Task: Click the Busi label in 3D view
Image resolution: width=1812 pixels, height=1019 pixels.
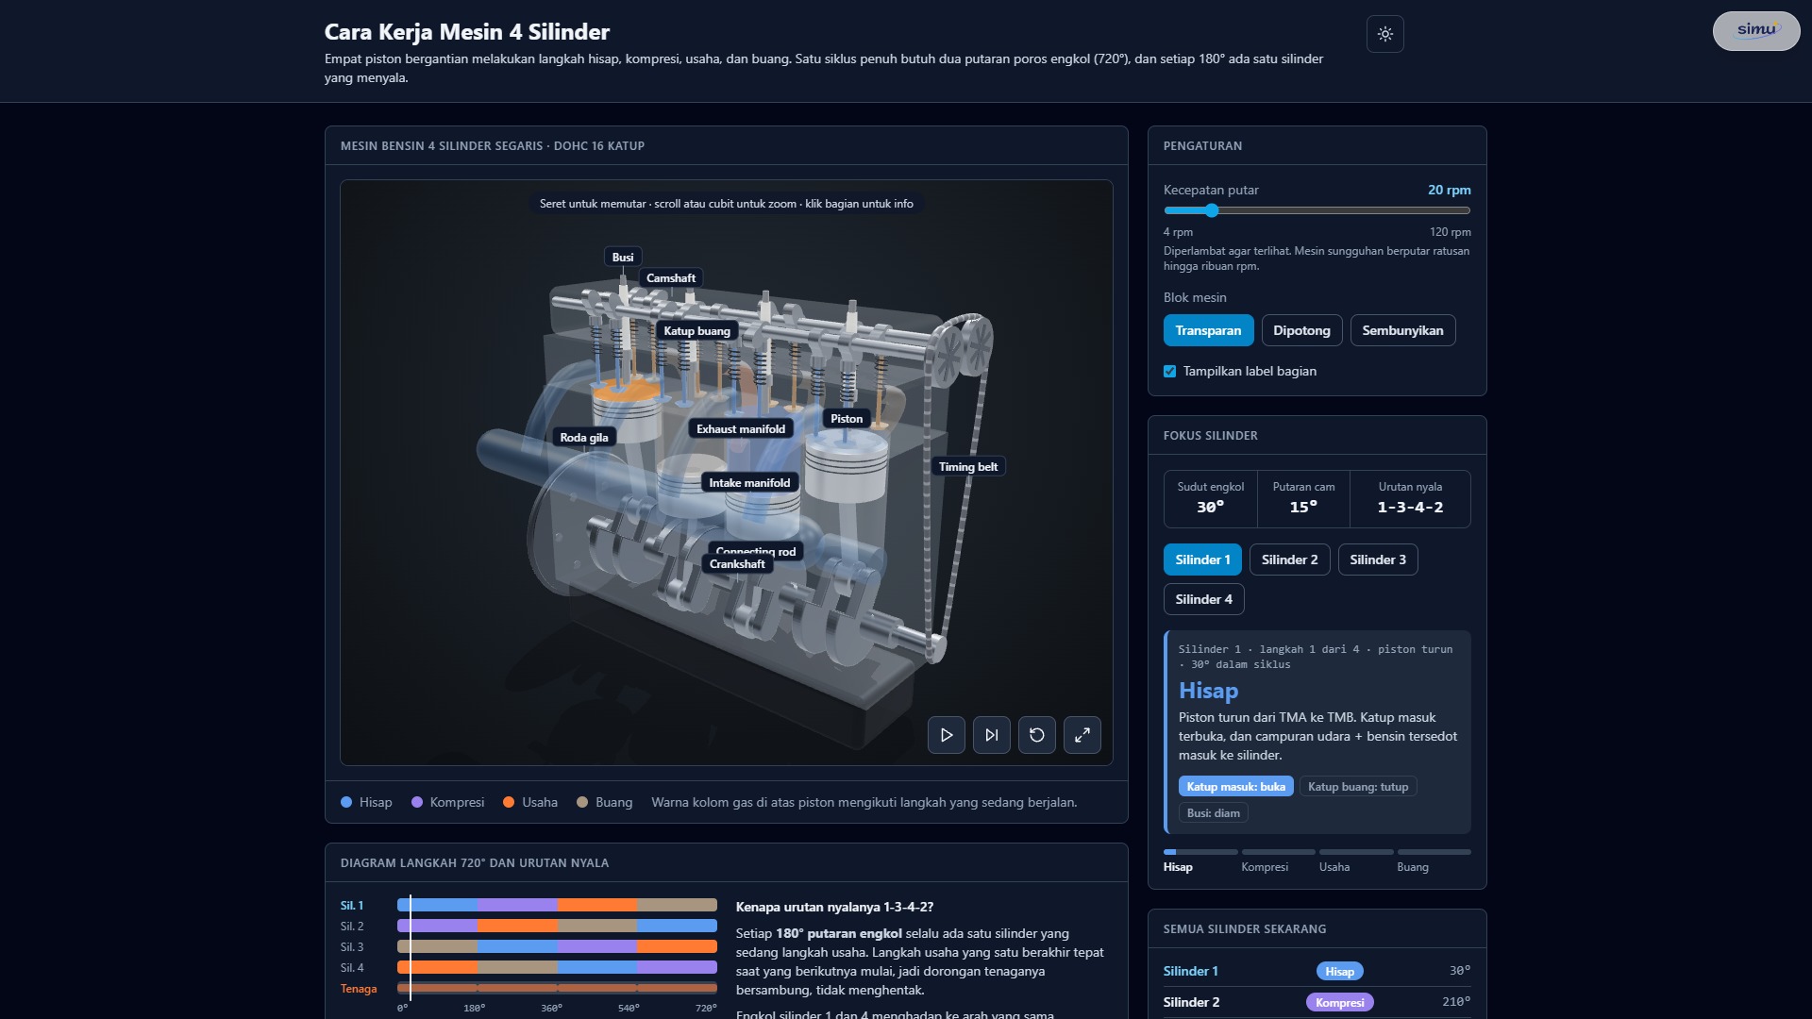Action: (x=623, y=257)
